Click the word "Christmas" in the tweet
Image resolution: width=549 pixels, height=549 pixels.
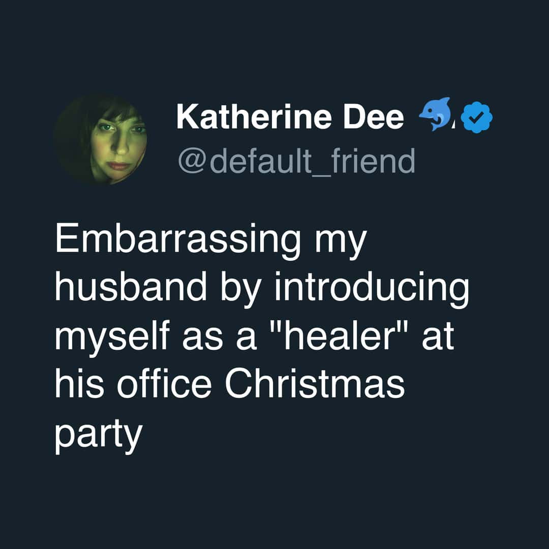tap(315, 385)
